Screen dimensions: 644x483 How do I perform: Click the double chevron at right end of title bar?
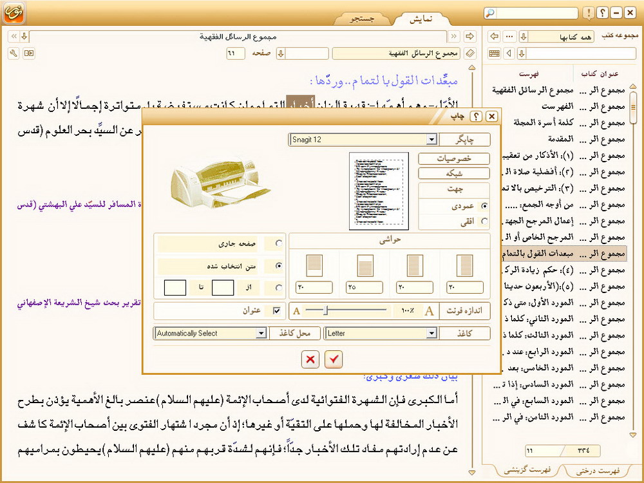coord(454,36)
